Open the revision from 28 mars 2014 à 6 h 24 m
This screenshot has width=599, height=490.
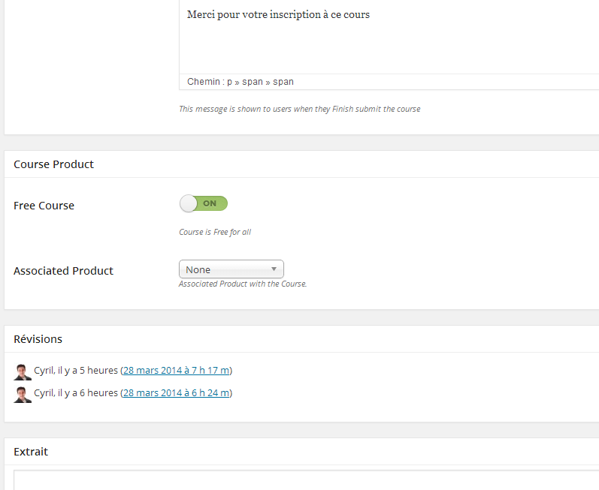[177, 392]
